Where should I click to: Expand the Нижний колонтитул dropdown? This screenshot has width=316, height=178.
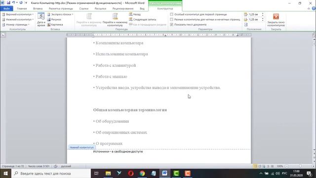[x=18, y=20]
